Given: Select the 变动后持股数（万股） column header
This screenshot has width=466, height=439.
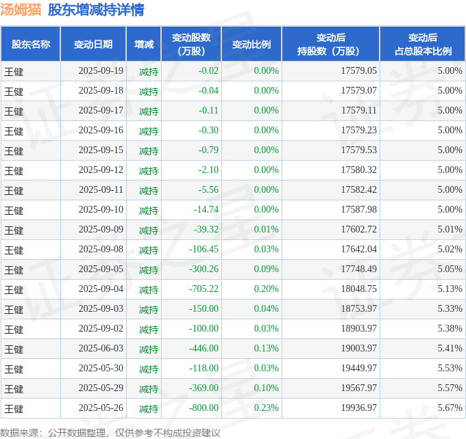Looking at the screenshot, I should pos(330,44).
